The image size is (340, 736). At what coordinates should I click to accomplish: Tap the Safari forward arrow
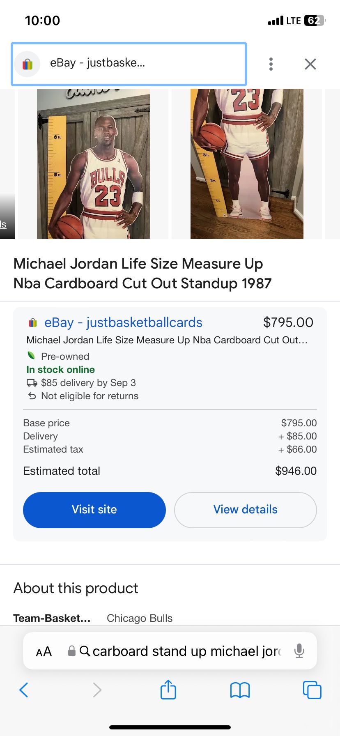pyautogui.click(x=97, y=690)
